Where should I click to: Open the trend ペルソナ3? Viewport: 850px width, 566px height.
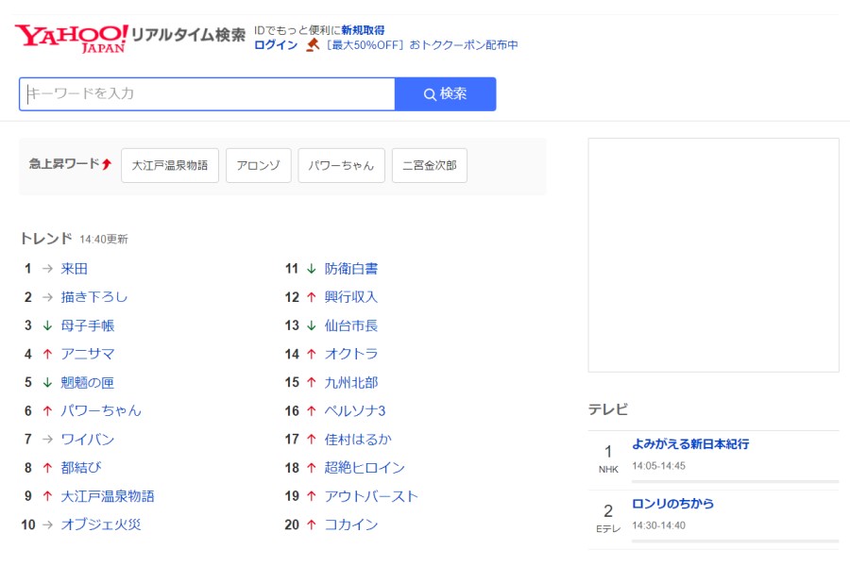click(x=355, y=410)
